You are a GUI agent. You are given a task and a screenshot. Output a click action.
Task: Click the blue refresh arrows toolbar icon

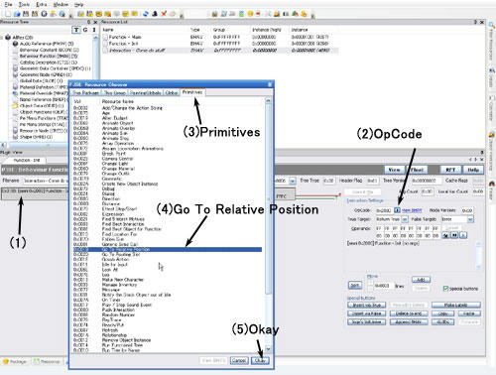pyautogui.click(x=146, y=14)
